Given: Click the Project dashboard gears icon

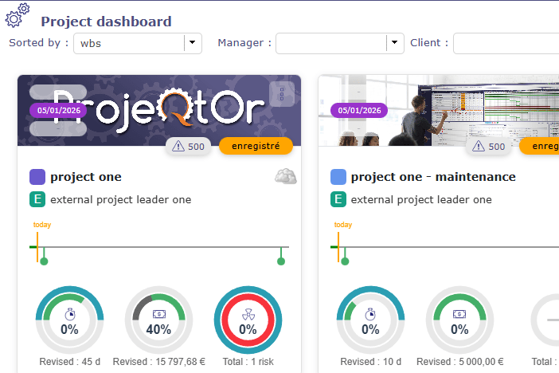Looking at the screenshot, I should [x=18, y=16].
